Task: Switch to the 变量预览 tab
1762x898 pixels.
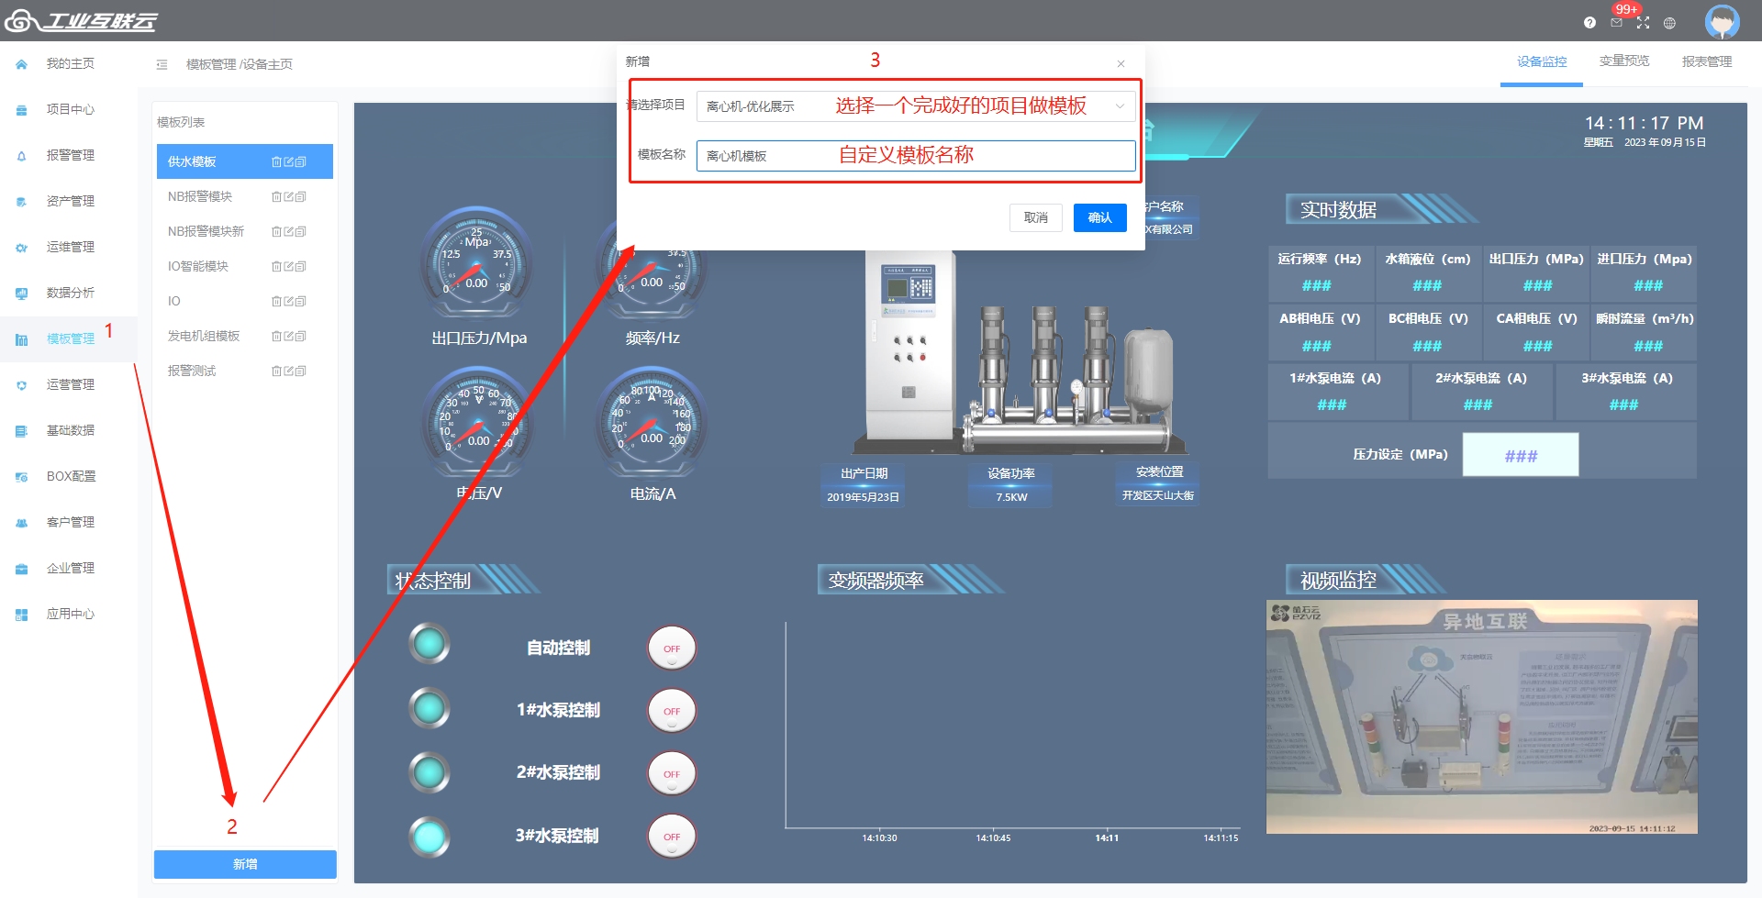Action: 1624,61
